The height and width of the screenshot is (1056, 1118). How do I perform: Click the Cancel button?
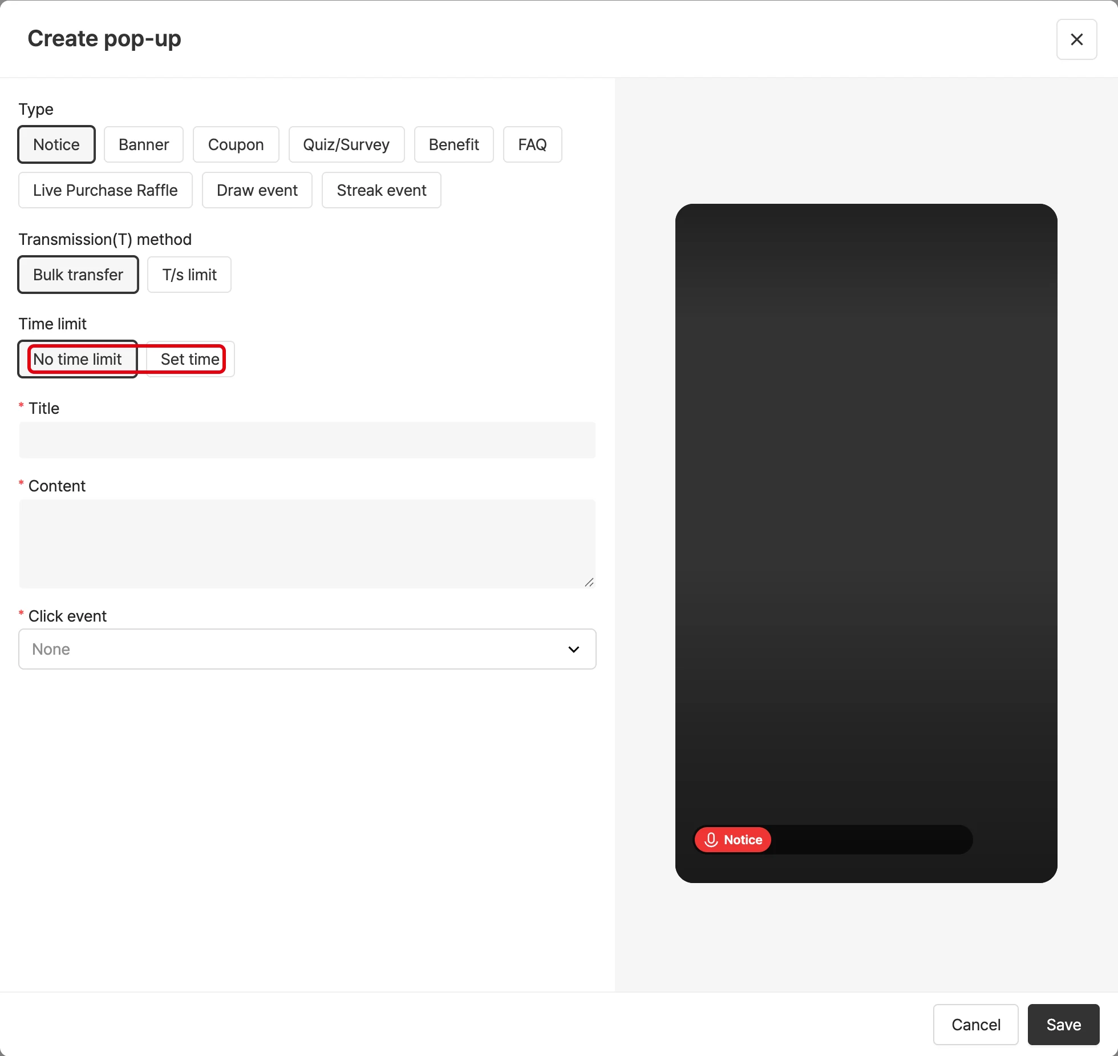(x=976, y=1025)
